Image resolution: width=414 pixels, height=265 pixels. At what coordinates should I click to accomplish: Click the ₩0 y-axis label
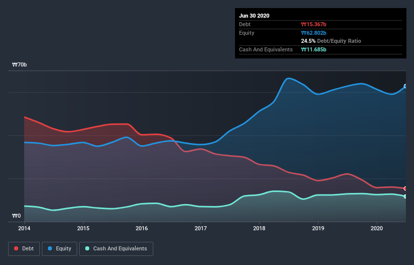click(16, 216)
